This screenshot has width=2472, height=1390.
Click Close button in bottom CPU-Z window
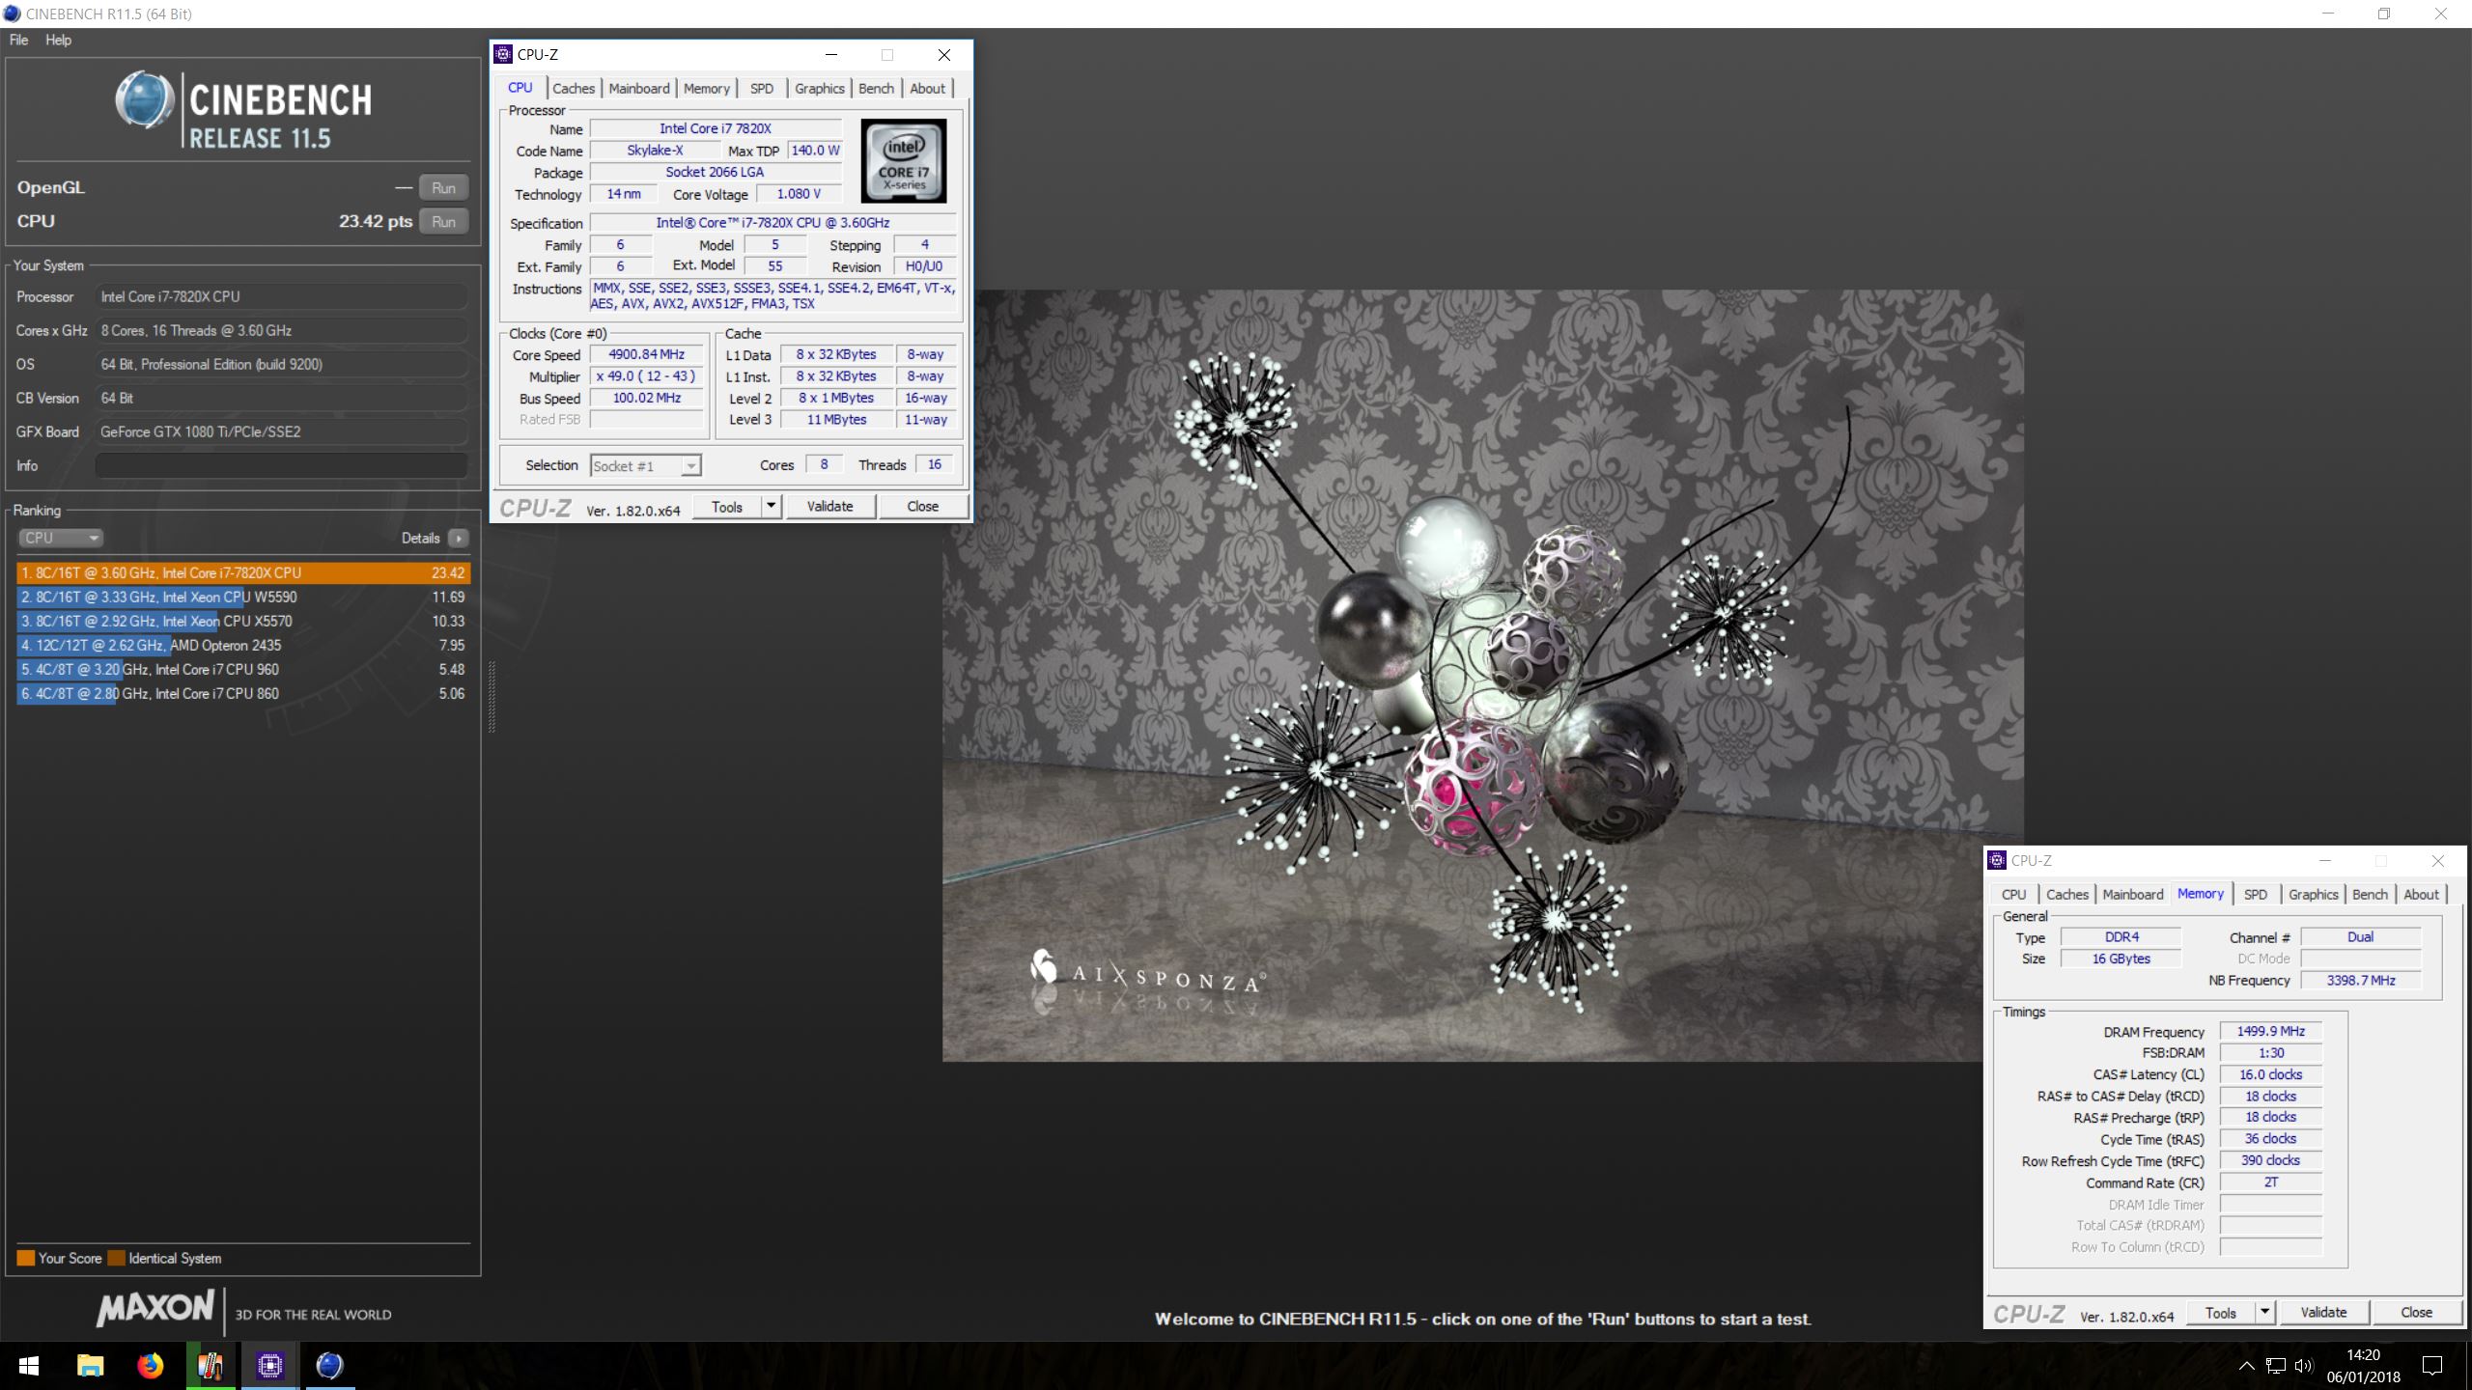coord(2416,1313)
